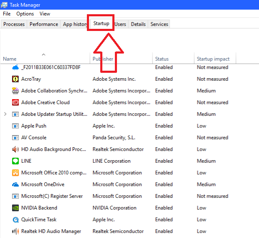
Task: Click Enabled status in the LINE row
Action: click(x=164, y=161)
